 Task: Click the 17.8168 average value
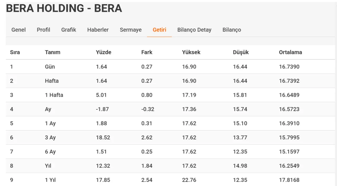point(289,180)
